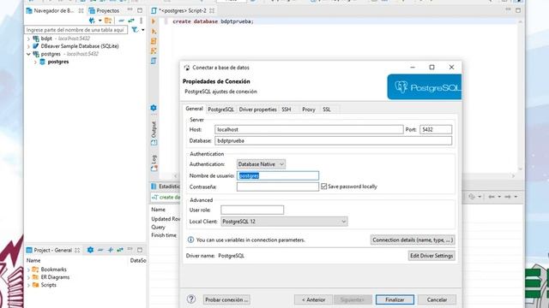This screenshot has width=549, height=308.
Task: Run statement in new tab icon in editor sidebar
Action: point(154,31)
